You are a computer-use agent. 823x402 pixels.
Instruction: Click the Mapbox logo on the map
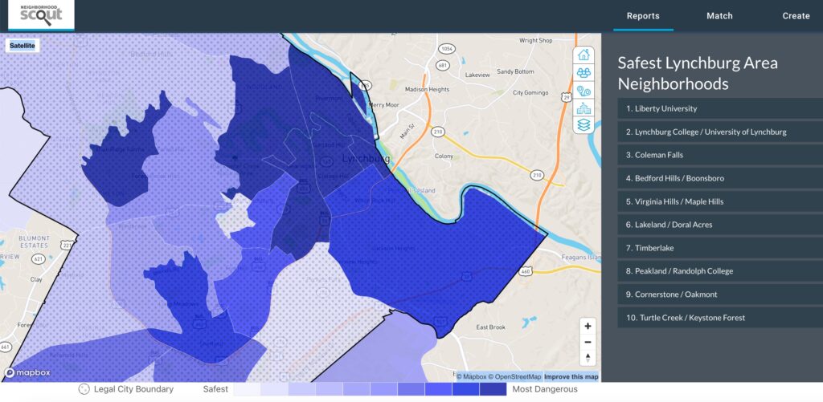27,372
